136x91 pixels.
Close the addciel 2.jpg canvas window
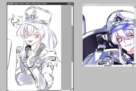[x=72, y=4]
